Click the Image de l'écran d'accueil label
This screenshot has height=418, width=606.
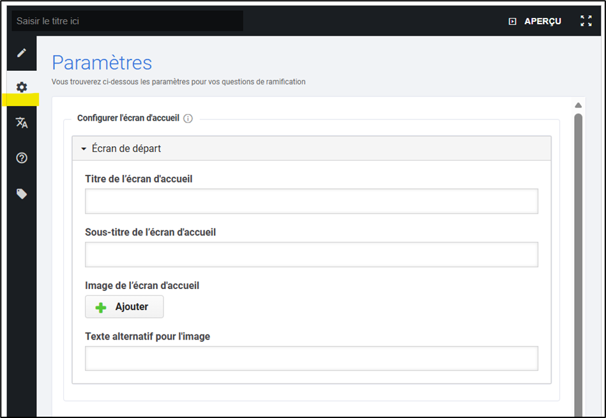coord(142,286)
